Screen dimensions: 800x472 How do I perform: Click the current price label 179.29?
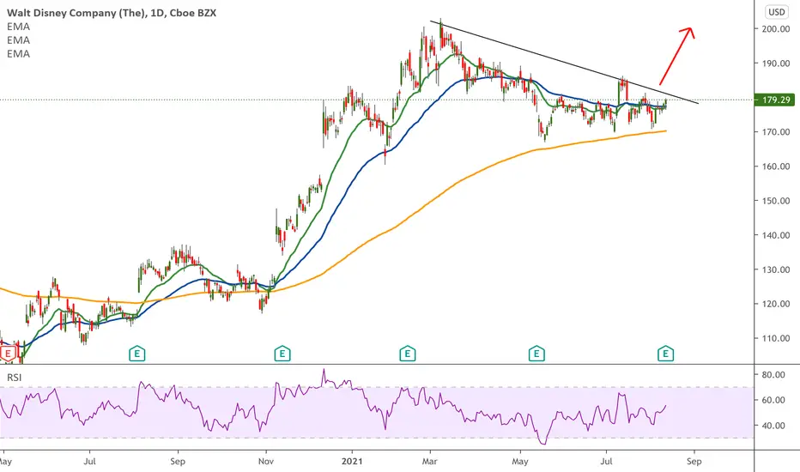(x=775, y=100)
